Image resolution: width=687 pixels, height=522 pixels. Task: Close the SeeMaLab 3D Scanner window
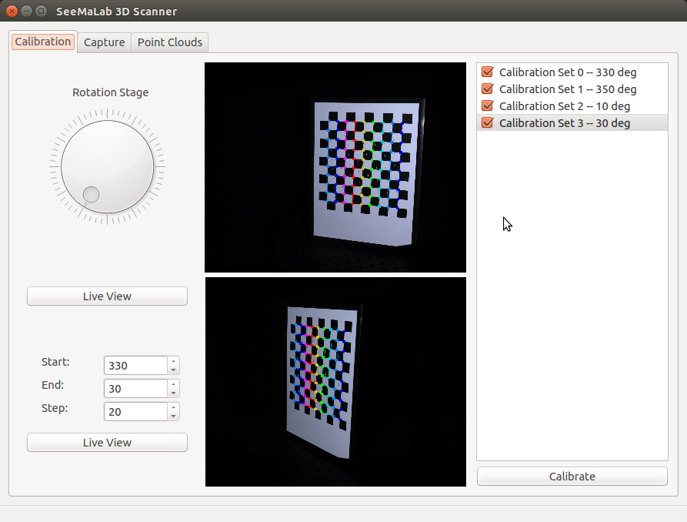pyautogui.click(x=12, y=11)
